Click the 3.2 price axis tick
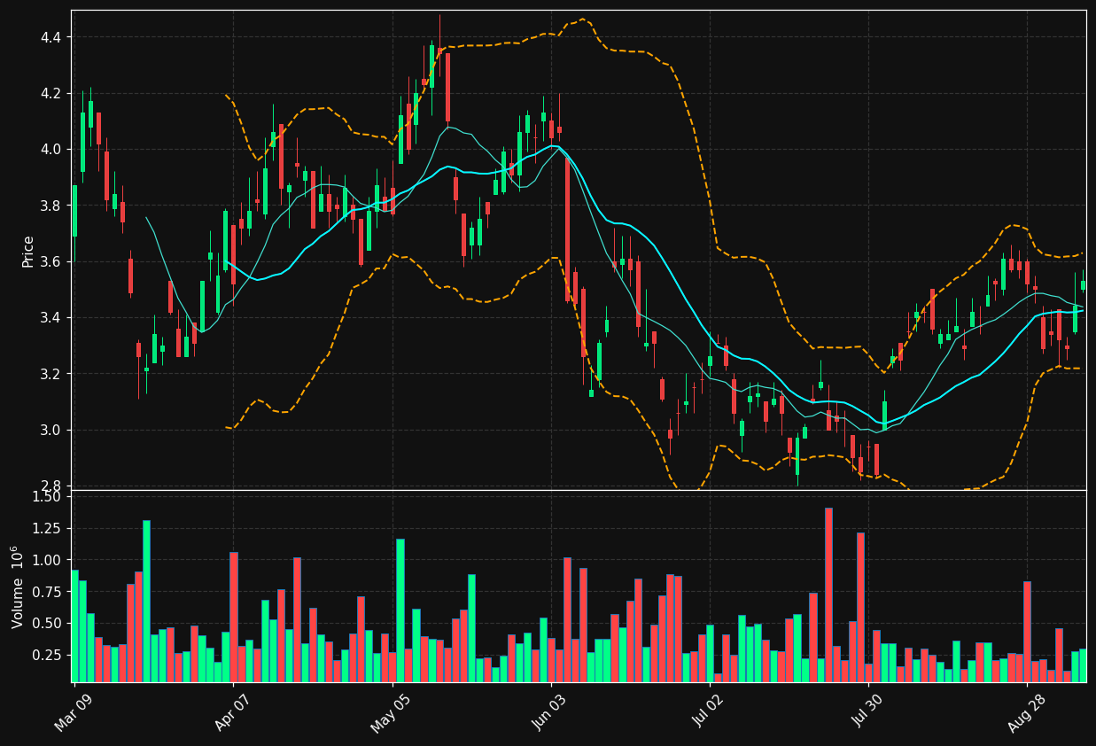This screenshot has height=746, width=1096. click(50, 374)
